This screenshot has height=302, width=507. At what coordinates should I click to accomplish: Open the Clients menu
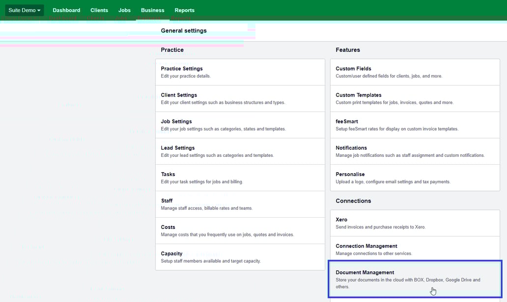click(x=99, y=10)
